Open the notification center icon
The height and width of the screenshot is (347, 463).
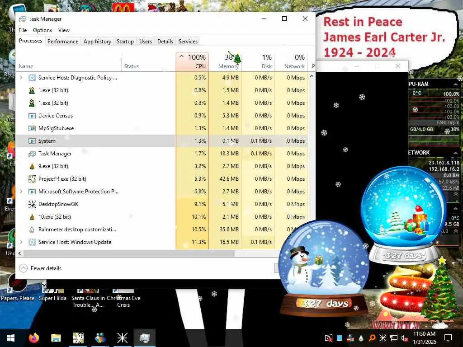448,338
